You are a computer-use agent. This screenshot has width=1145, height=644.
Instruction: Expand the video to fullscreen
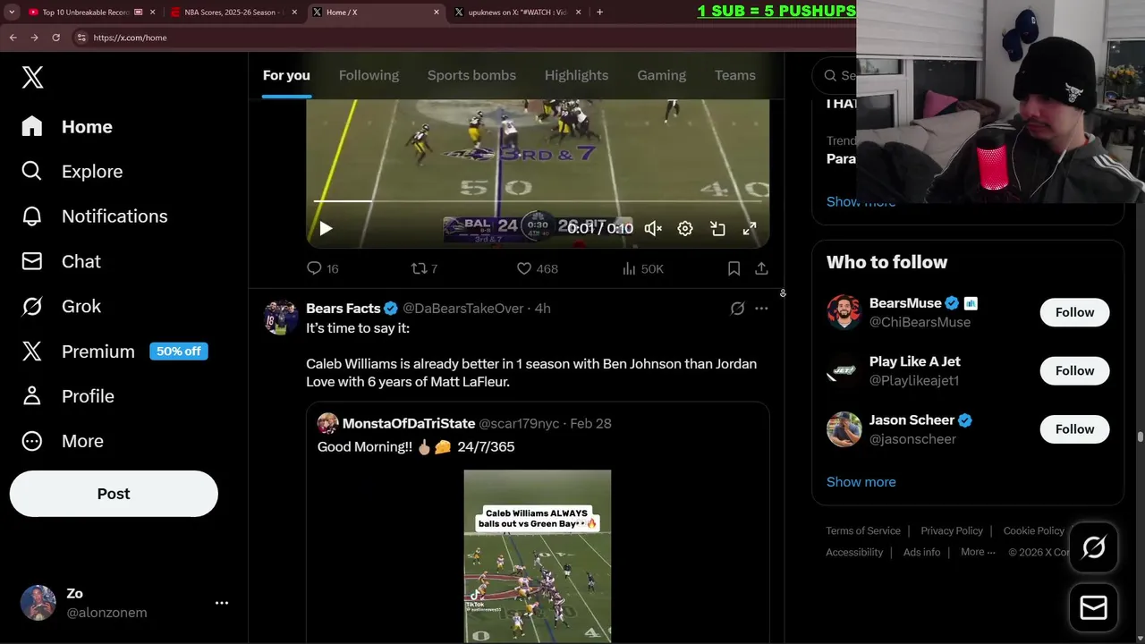pyautogui.click(x=750, y=229)
